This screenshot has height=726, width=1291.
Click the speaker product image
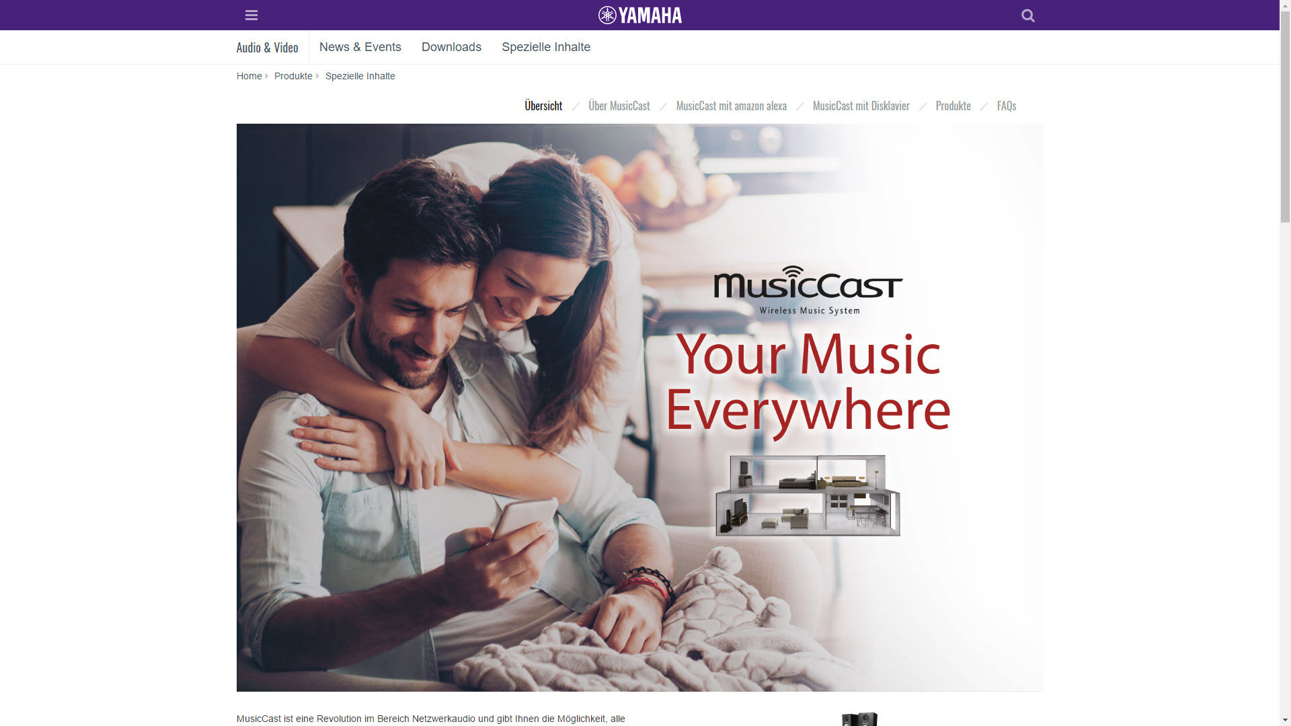(x=859, y=719)
